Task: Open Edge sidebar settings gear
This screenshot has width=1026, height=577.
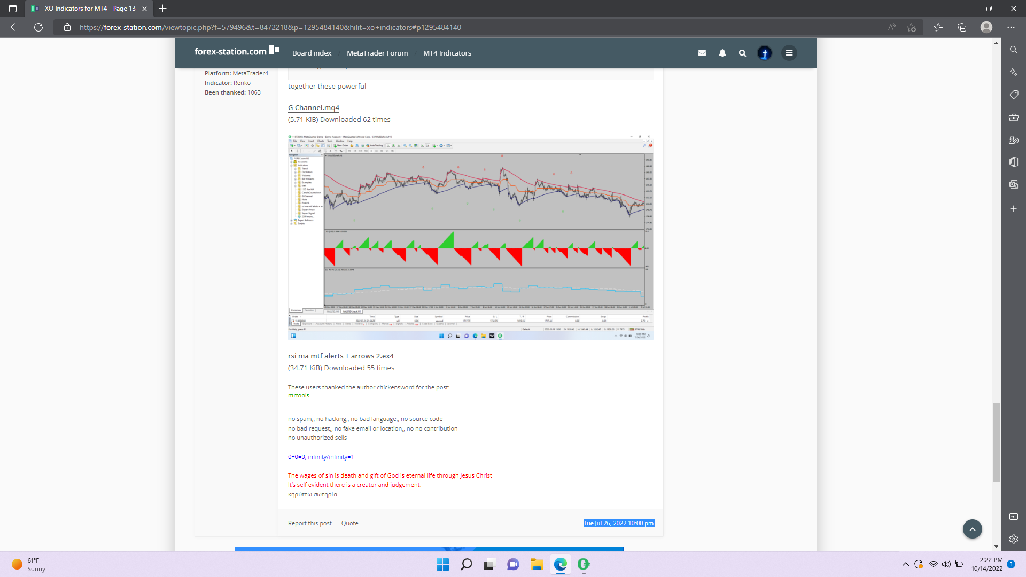Action: 1014,539
